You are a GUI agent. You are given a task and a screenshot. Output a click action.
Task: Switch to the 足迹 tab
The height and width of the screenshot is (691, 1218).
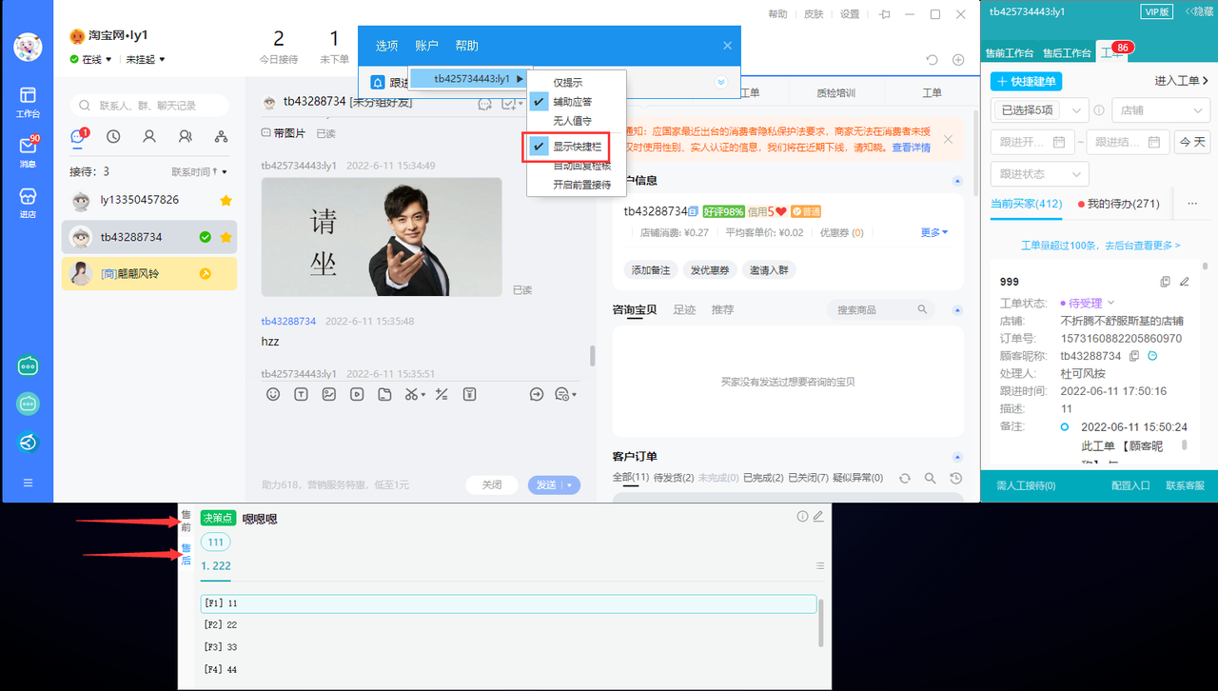point(684,309)
